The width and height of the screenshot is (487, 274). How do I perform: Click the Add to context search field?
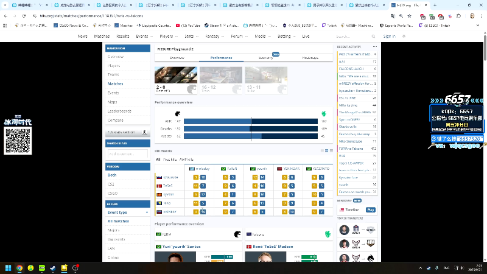[128, 154]
